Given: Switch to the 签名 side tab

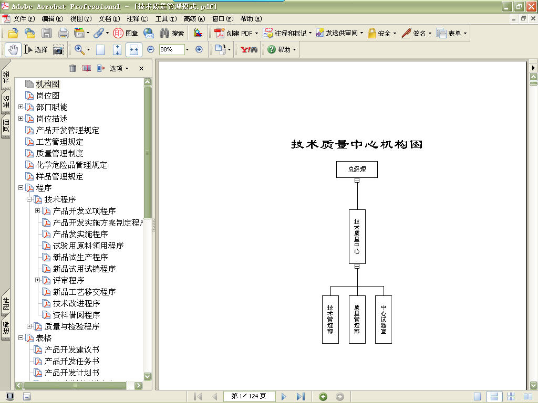Looking at the screenshot, I should pyautogui.click(x=6, y=101).
